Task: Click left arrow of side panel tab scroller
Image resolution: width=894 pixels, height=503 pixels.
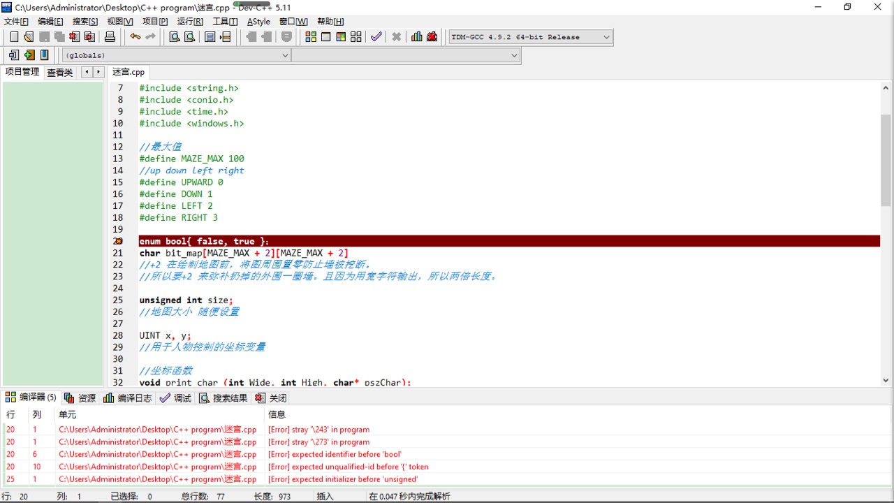Action: [87, 72]
